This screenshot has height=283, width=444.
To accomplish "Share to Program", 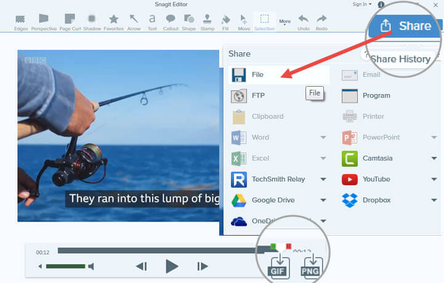I will click(366, 95).
